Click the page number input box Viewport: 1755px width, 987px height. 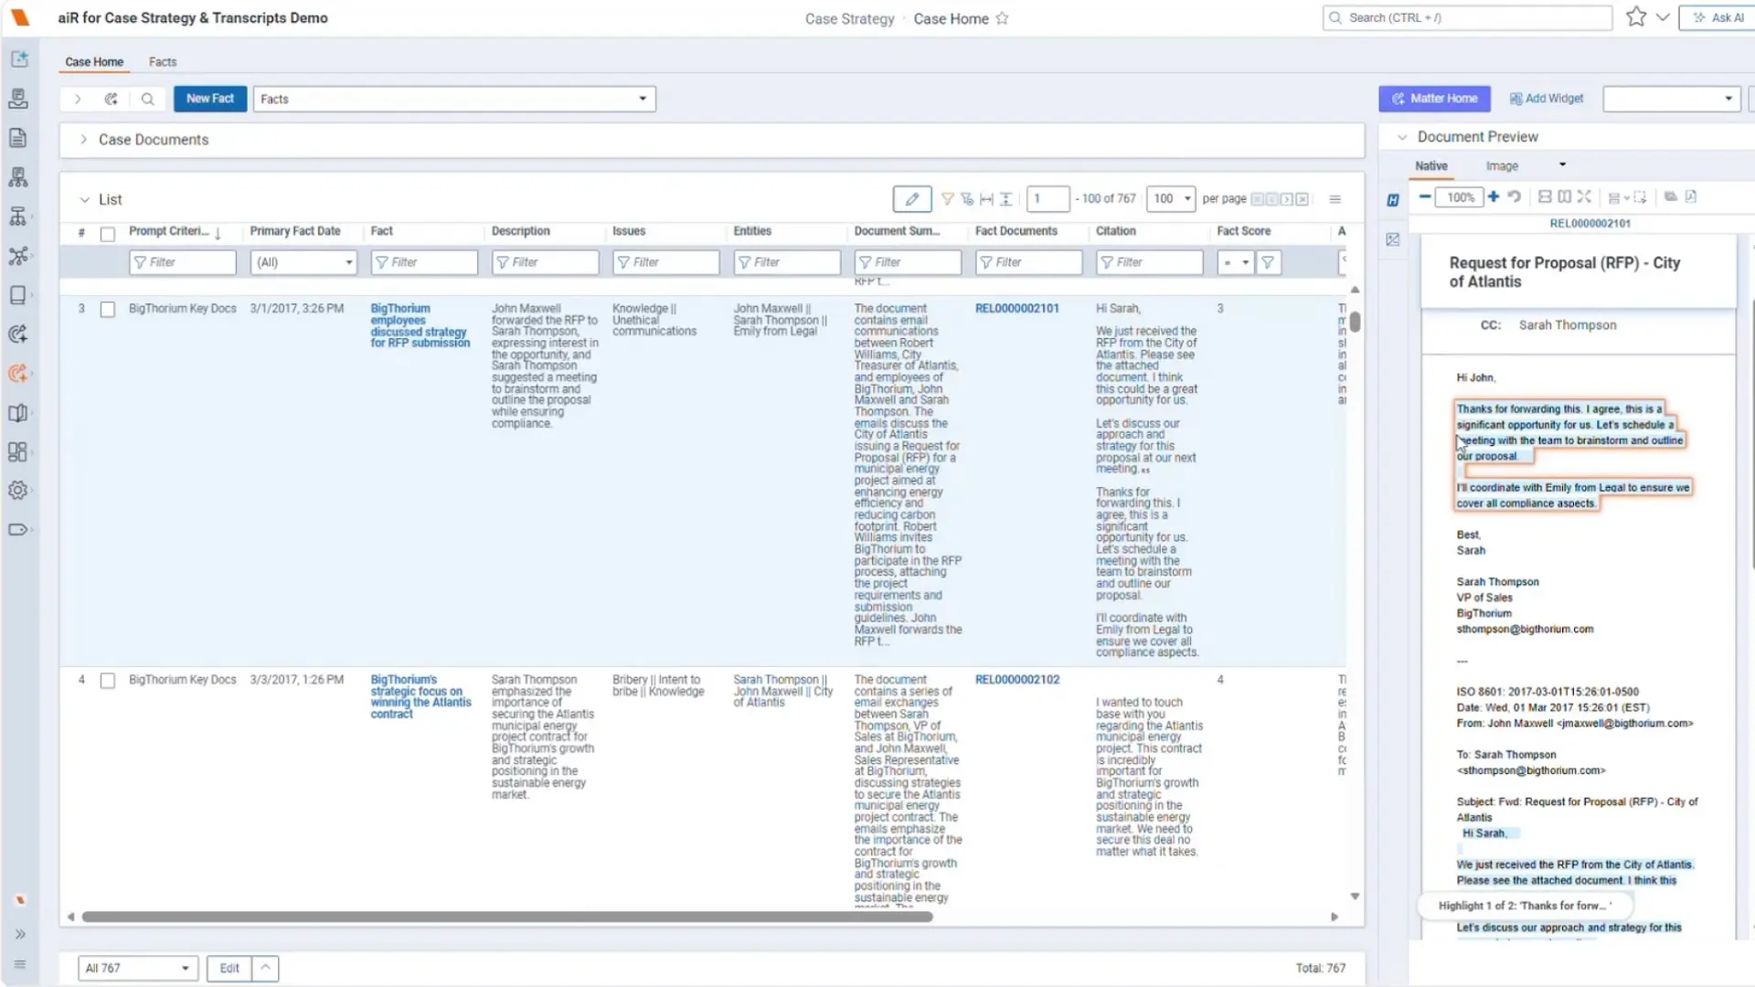[1048, 199]
